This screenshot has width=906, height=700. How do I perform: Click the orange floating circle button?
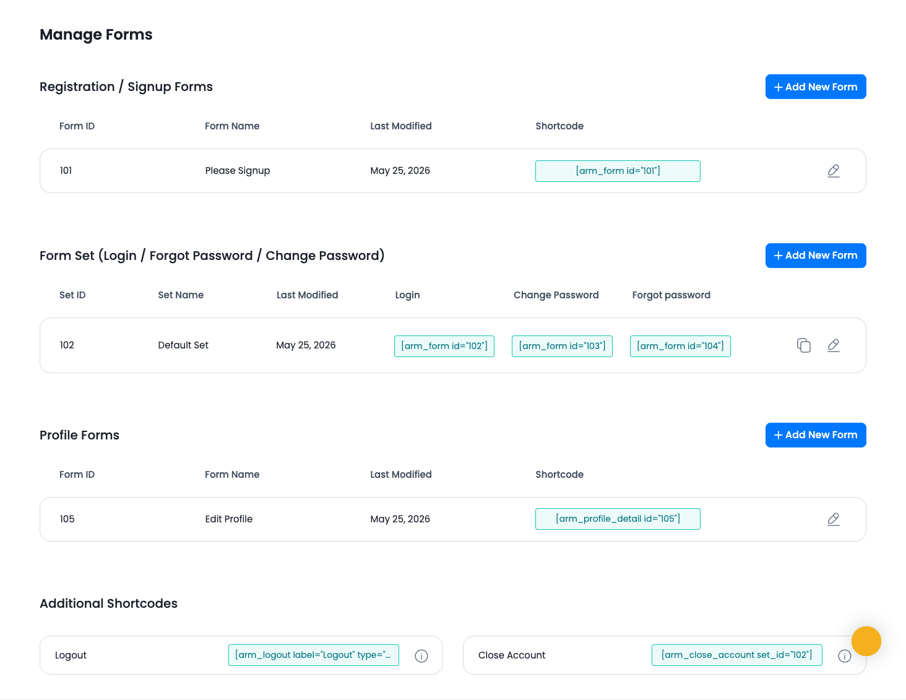click(x=866, y=641)
